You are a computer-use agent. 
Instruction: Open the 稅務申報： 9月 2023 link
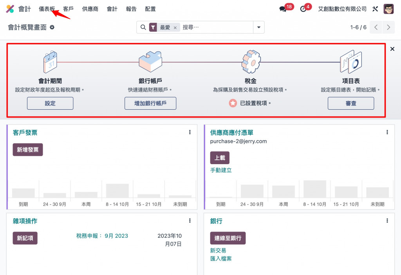click(x=102, y=236)
